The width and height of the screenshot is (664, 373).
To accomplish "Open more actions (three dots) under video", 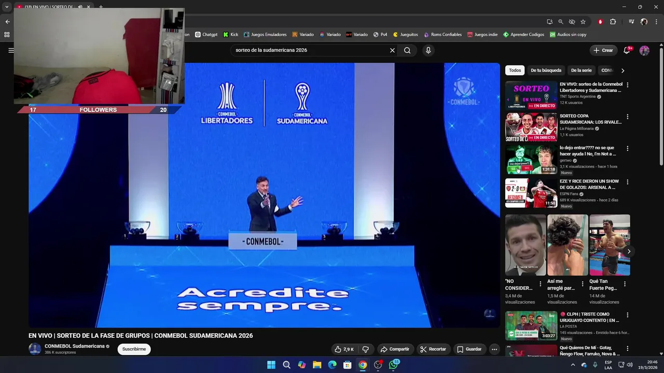I will [x=494, y=349].
